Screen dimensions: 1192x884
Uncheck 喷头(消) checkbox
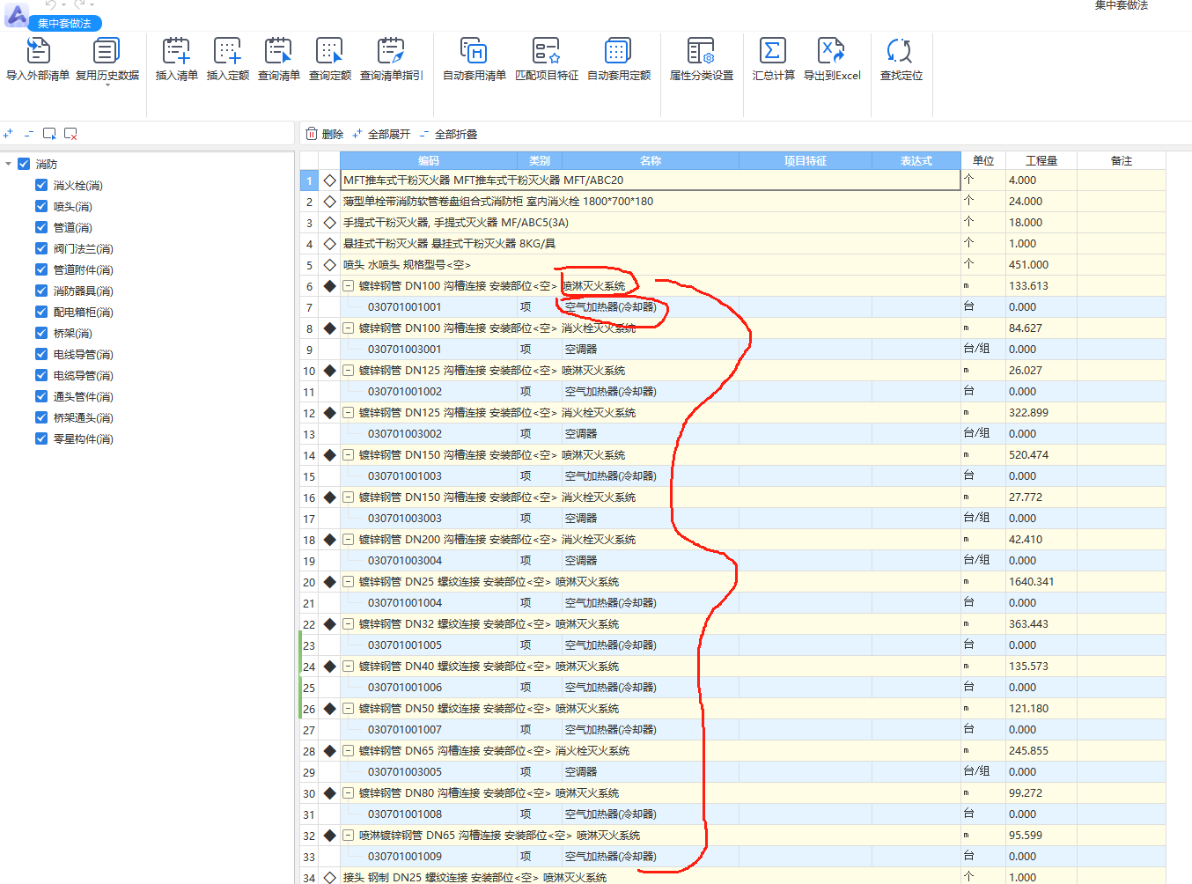[x=41, y=206]
